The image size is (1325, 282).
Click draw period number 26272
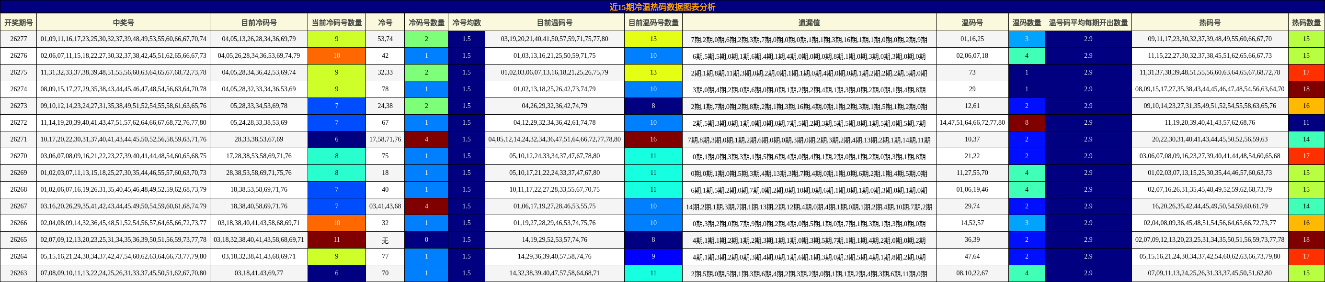click(19, 122)
